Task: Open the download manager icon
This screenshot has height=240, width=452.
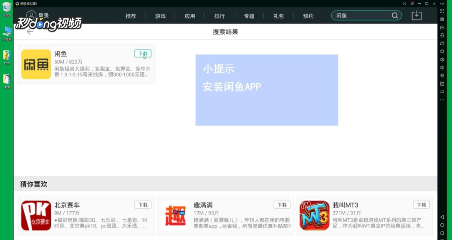Action: click(417, 15)
